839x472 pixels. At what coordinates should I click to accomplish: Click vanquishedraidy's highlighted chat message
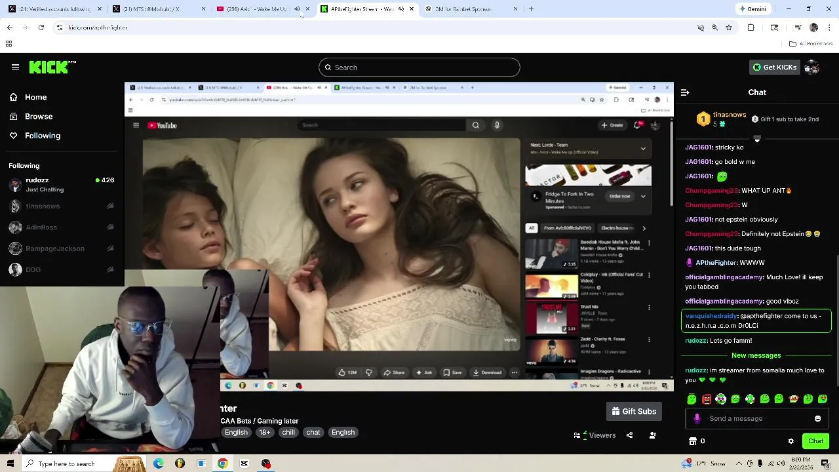[756, 321]
